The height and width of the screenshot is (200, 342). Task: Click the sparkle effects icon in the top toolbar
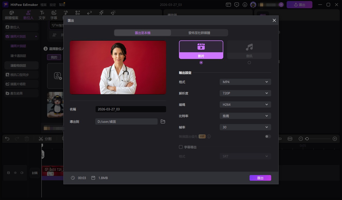pos(101,13)
